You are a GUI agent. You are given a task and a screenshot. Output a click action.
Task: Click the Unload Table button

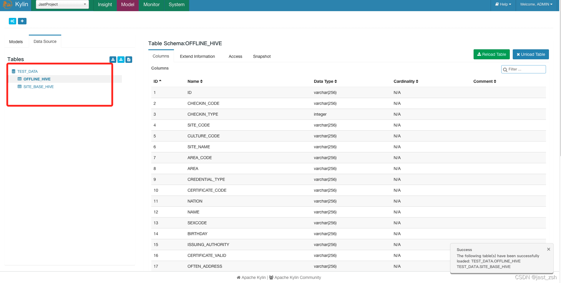(x=531, y=54)
